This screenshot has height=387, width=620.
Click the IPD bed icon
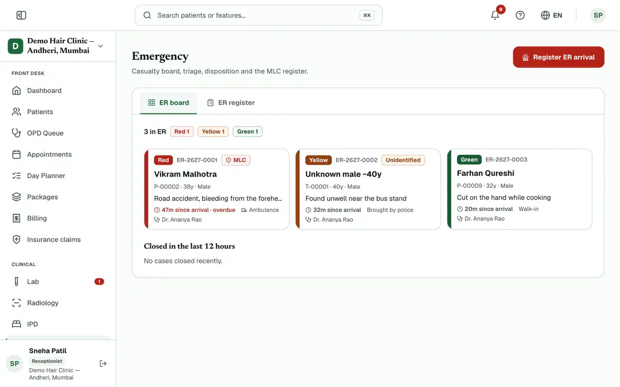[17, 324]
